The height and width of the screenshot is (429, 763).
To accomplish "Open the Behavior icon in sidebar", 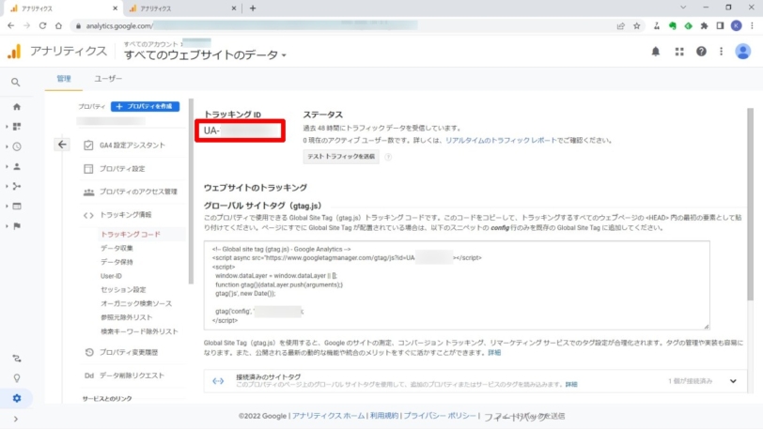I will (17, 207).
